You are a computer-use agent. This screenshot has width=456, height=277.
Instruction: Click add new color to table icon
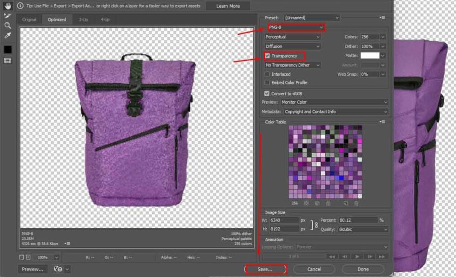coord(345,203)
